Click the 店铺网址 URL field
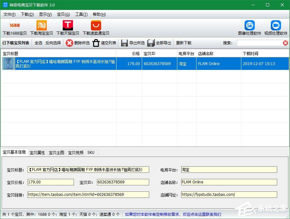The width and height of the screenshot is (290, 219). click(x=229, y=195)
